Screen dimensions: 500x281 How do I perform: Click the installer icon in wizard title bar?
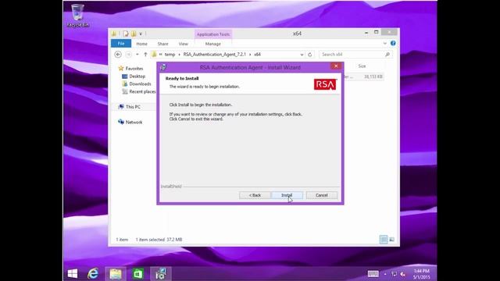(x=163, y=67)
